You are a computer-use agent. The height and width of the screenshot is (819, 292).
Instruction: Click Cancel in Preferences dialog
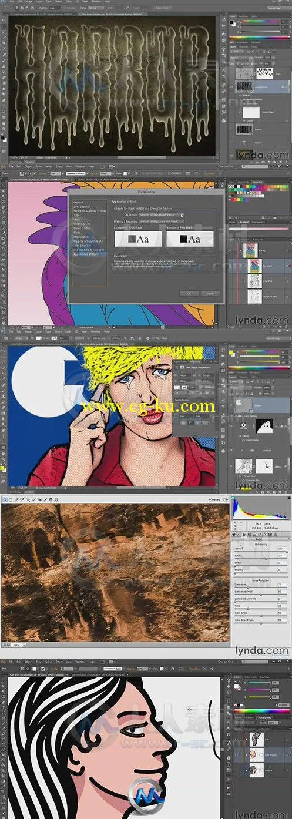[210, 293]
